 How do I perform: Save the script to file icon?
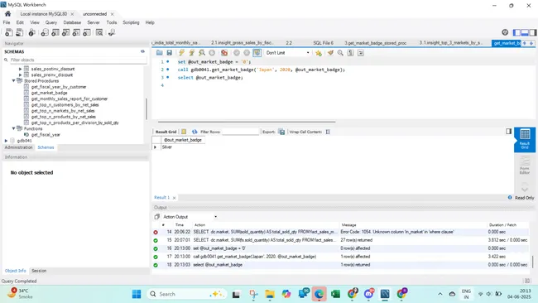(169, 53)
